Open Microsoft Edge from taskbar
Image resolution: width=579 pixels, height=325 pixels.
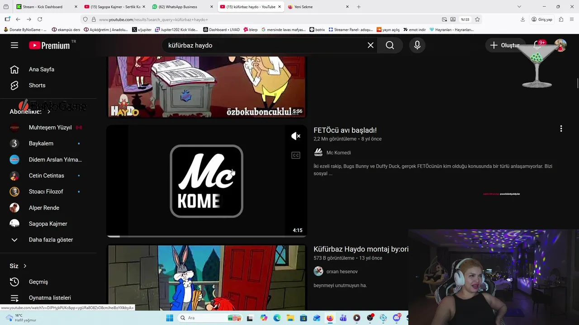coord(277,318)
